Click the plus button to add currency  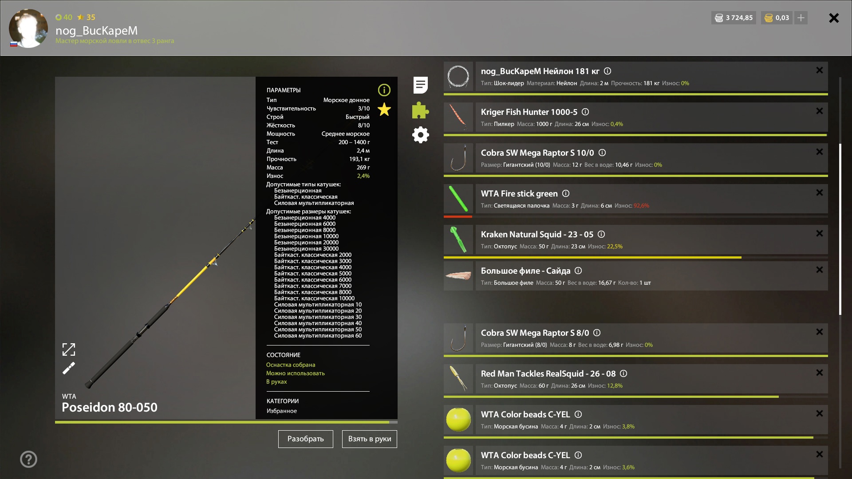(x=801, y=18)
